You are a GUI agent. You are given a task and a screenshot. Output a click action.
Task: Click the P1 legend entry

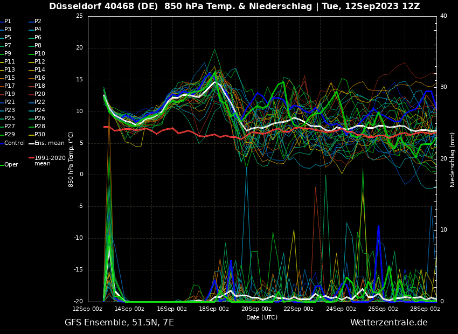pyautogui.click(x=8, y=22)
